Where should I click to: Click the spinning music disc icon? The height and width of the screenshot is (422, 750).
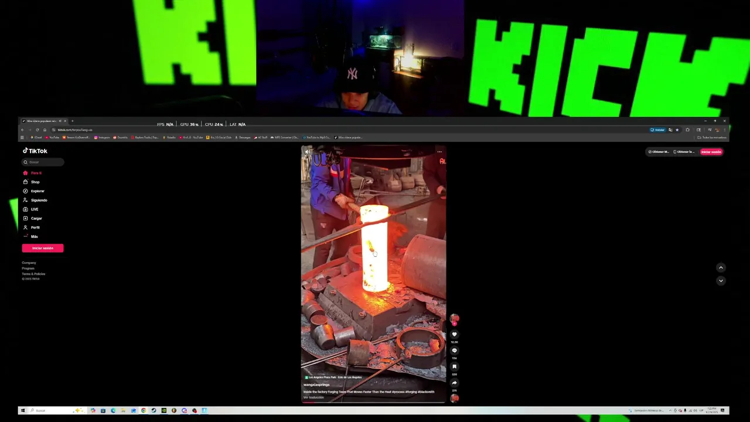pyautogui.click(x=454, y=399)
